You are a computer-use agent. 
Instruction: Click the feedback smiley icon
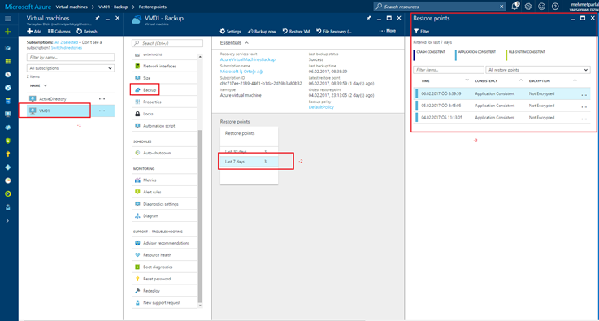click(x=541, y=7)
